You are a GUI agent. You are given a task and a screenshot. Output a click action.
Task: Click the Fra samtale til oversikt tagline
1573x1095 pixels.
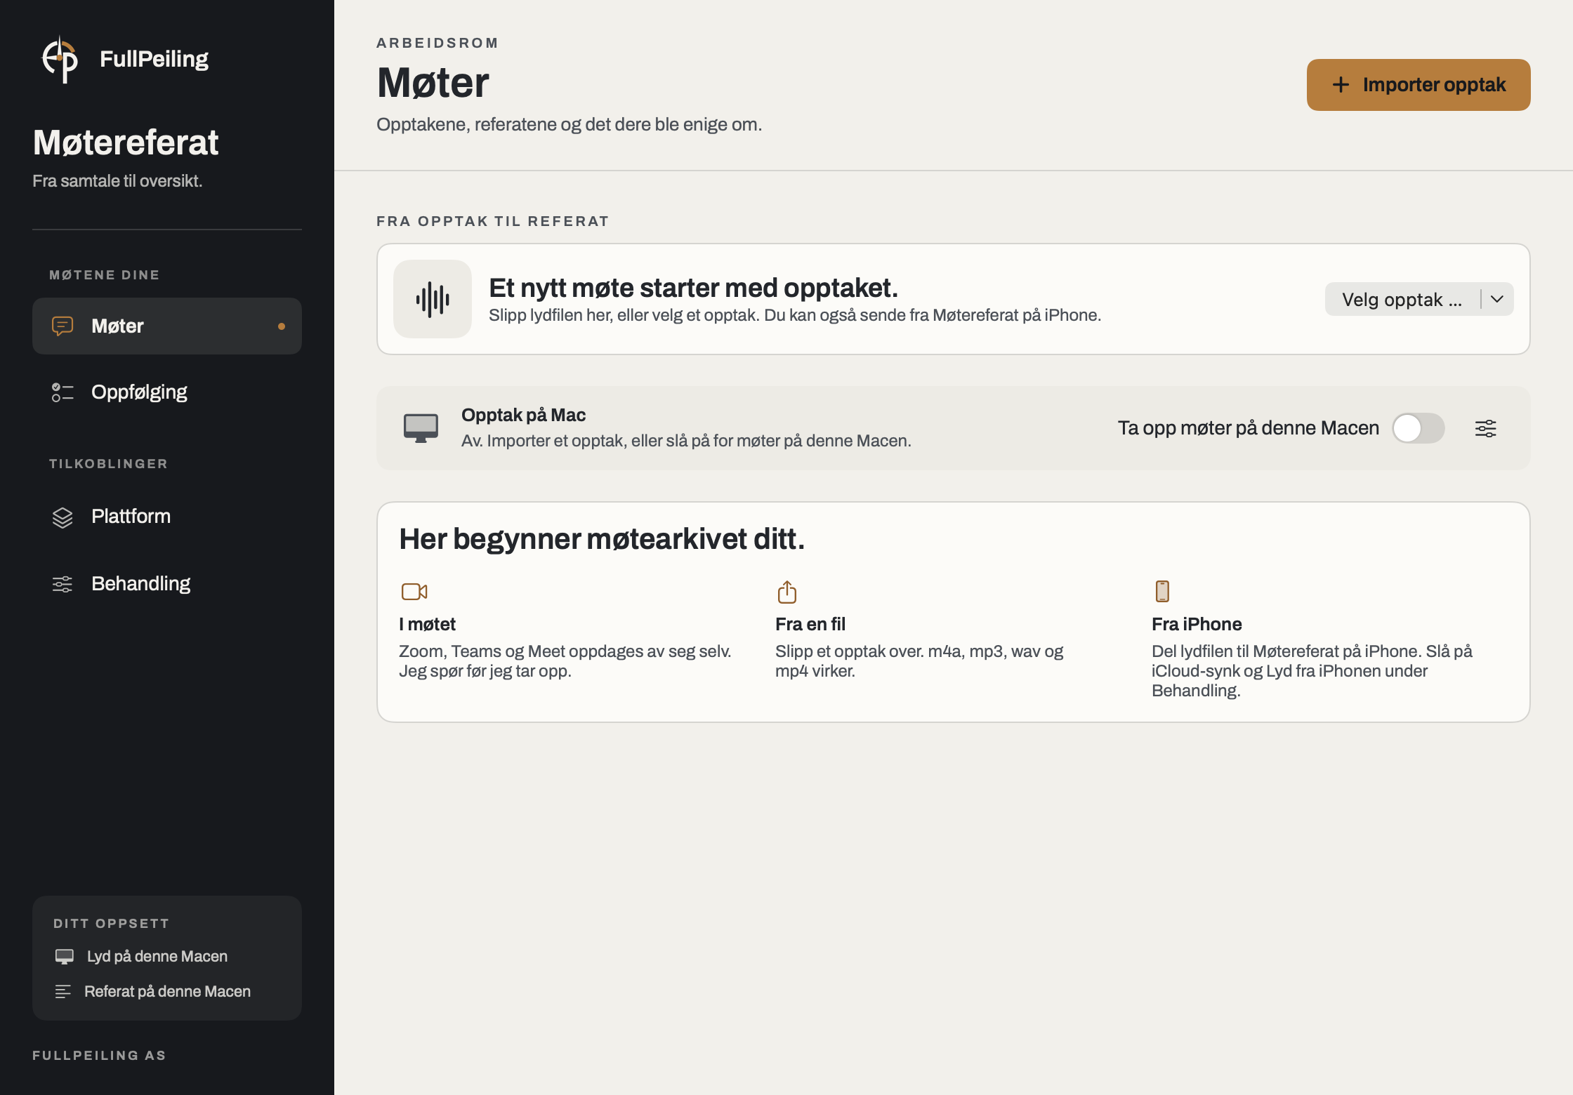tap(117, 181)
